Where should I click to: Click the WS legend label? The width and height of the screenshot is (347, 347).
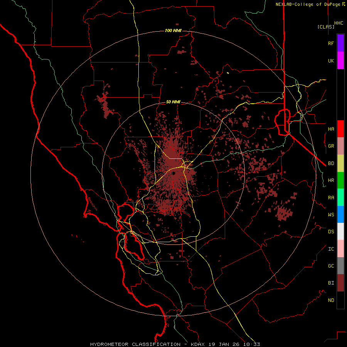(331, 215)
